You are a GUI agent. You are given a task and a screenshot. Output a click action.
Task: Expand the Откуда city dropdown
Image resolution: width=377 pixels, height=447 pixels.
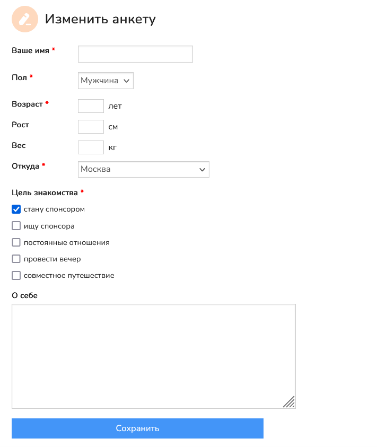[143, 169]
